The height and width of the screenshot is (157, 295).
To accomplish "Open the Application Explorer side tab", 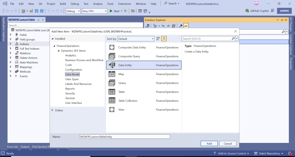I will tap(3, 29).
